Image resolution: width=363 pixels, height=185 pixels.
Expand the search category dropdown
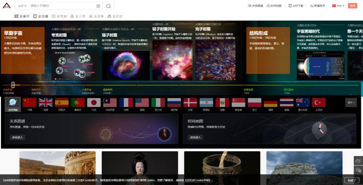(22, 6)
